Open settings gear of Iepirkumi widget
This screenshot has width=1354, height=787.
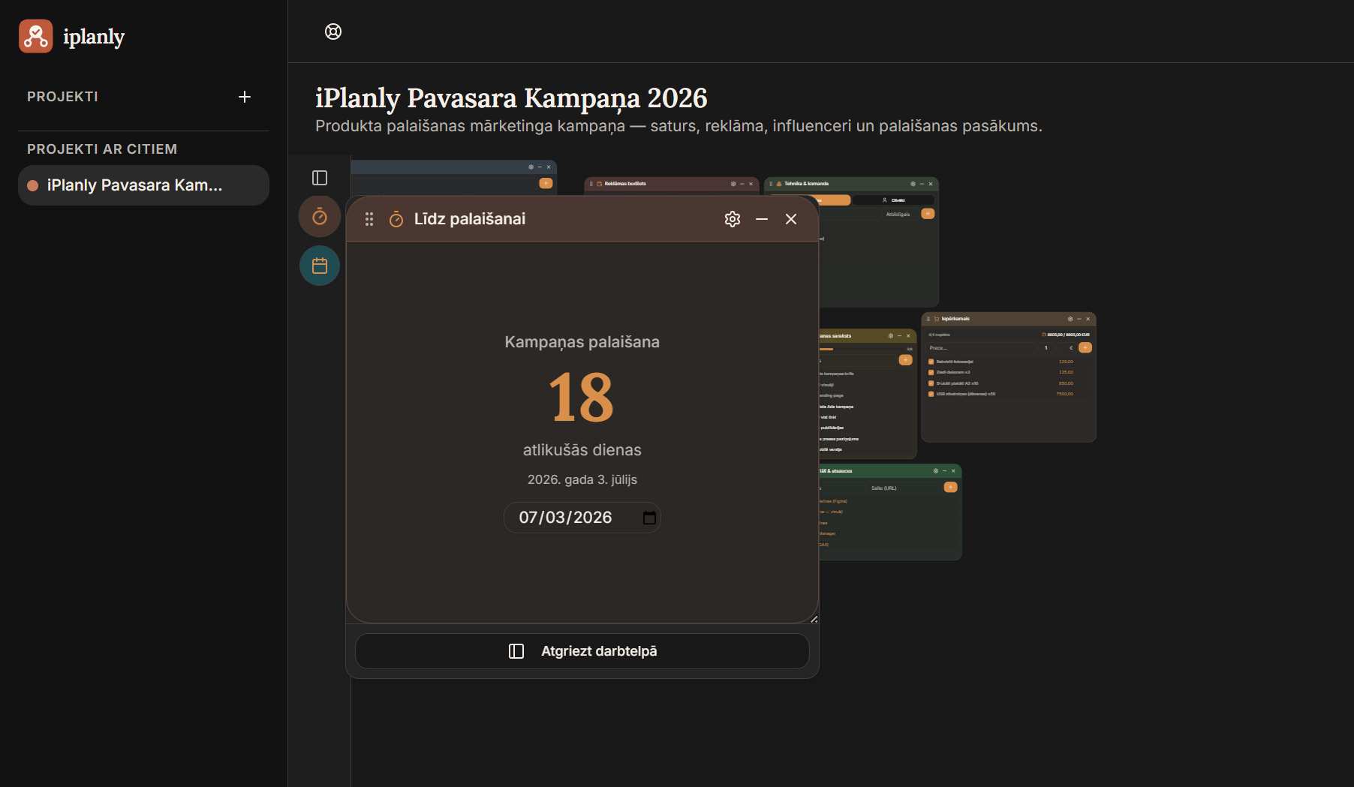[x=1070, y=319]
